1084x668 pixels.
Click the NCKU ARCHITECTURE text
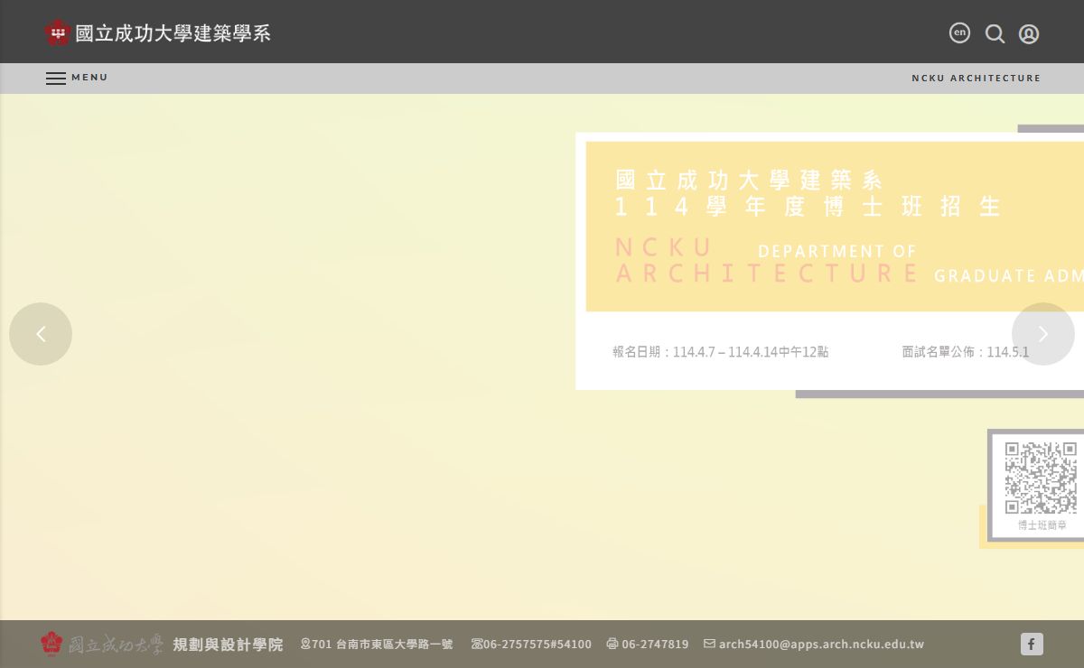976,79
